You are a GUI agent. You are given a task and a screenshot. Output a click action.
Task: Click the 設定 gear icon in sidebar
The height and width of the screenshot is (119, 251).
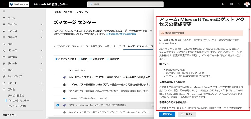click(4, 70)
